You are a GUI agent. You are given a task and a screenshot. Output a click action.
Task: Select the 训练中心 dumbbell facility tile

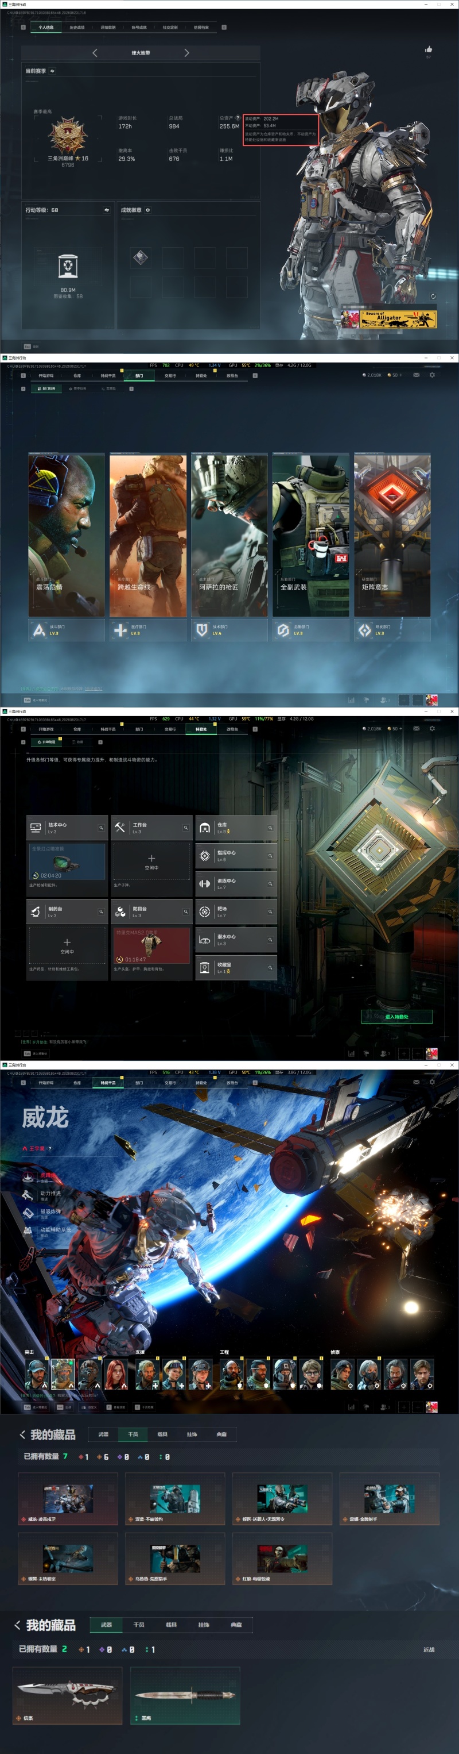236,883
